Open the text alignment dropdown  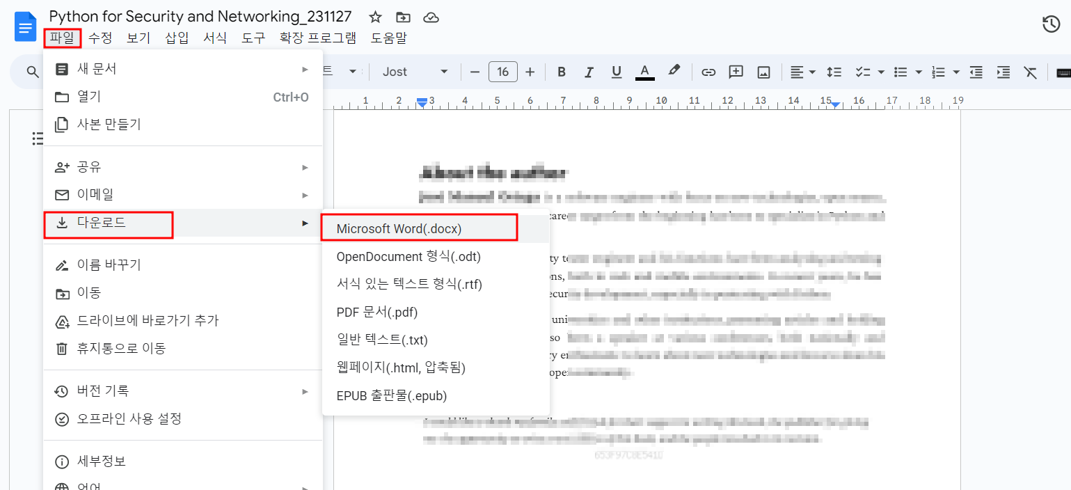pos(802,72)
